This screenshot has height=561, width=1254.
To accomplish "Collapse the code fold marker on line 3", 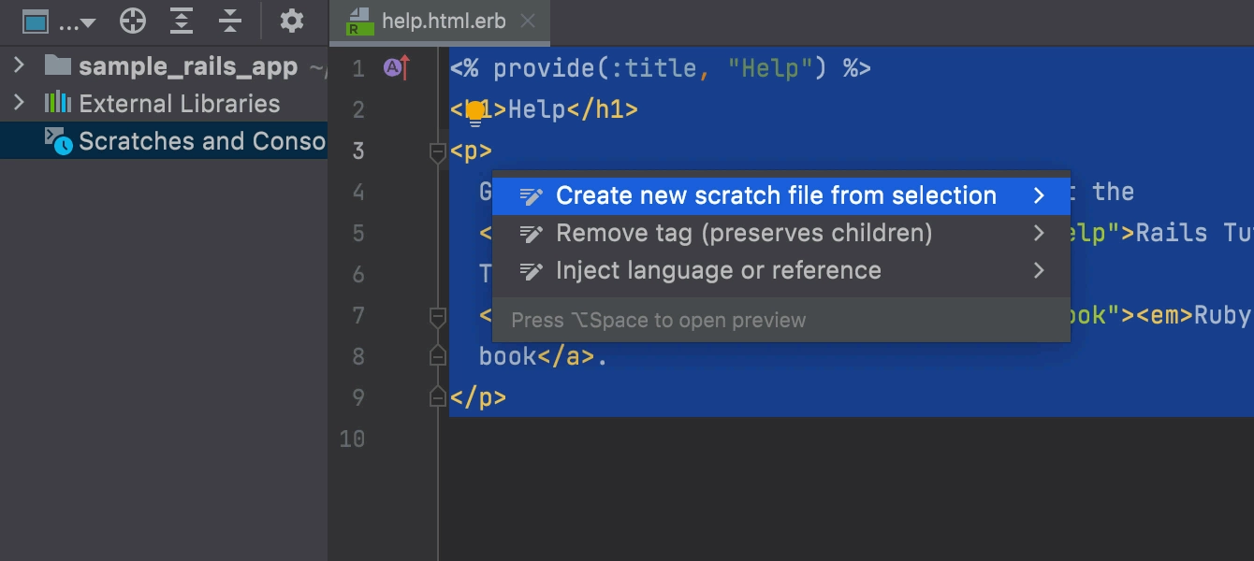I will pyautogui.click(x=437, y=152).
